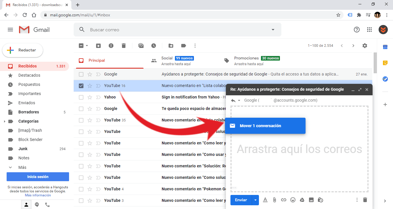Mark YouTube 16 conversation as important
The height and width of the screenshot is (209, 393).
pyautogui.click(x=98, y=86)
